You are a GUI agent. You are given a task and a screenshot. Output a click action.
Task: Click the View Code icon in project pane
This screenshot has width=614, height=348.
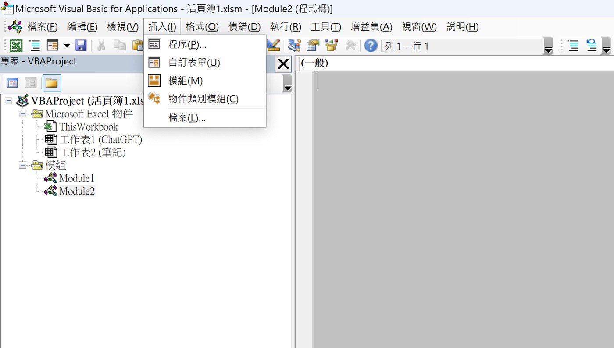point(12,83)
